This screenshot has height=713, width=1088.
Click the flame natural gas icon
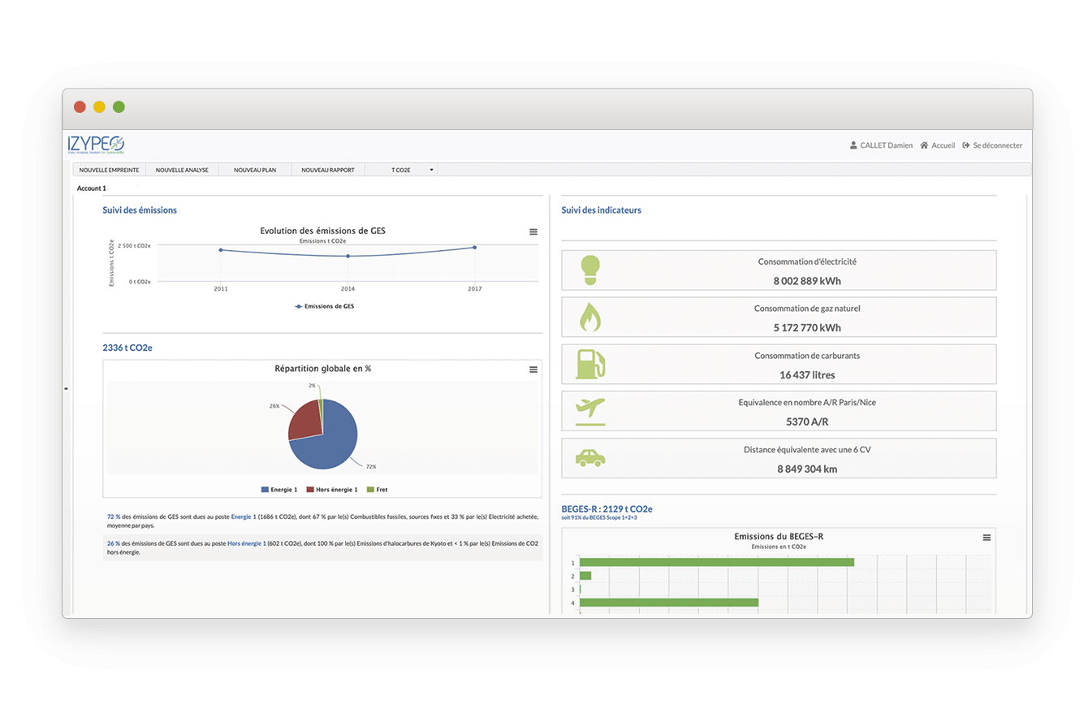pos(590,317)
